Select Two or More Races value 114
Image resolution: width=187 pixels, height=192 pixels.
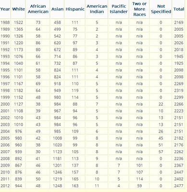(139, 179)
